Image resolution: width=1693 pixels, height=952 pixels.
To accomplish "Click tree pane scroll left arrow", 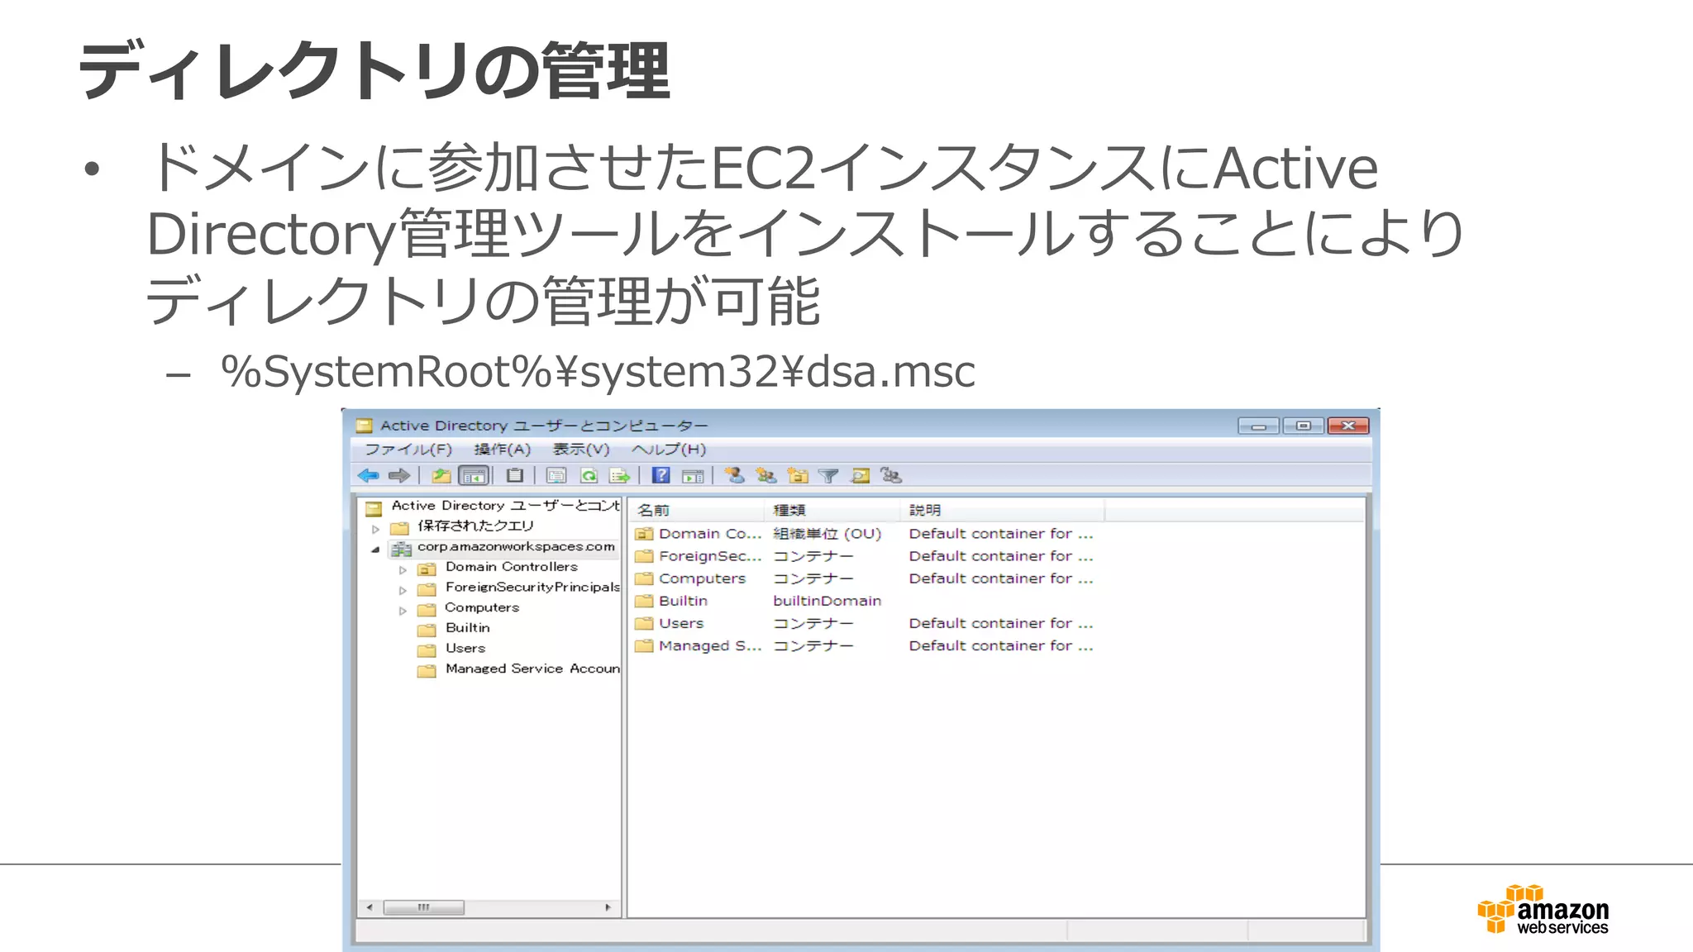I will click(x=370, y=907).
